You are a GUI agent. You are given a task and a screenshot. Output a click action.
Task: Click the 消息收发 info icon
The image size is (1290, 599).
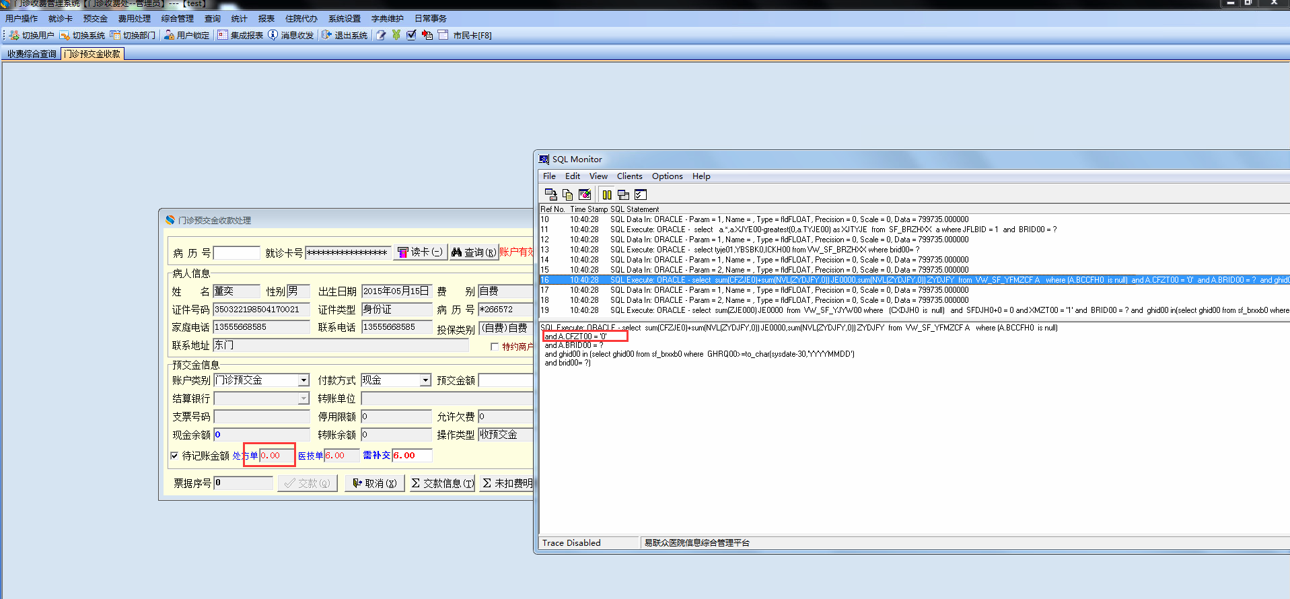pos(273,35)
